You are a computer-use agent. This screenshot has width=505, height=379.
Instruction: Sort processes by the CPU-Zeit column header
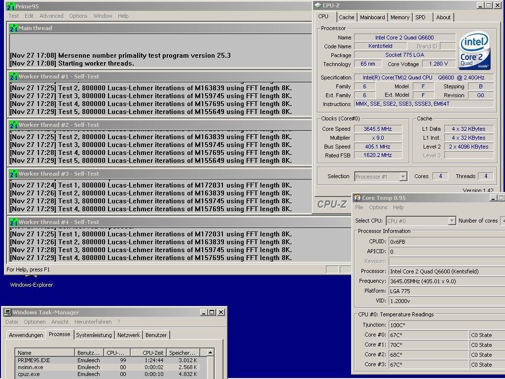(148, 352)
